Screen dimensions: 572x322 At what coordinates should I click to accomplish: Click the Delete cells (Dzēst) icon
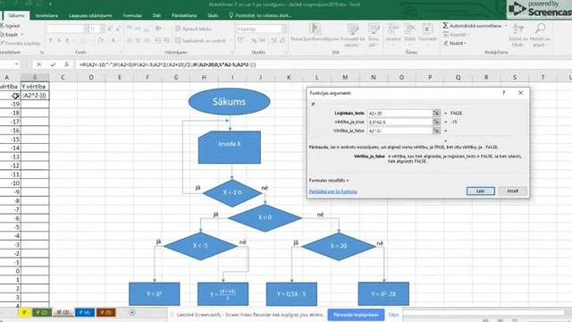[409, 29]
